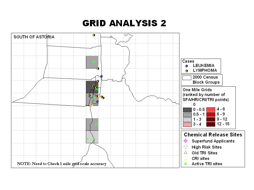
Task: Click the yellow CRI triangle marker on the map
Action: click(91, 105)
